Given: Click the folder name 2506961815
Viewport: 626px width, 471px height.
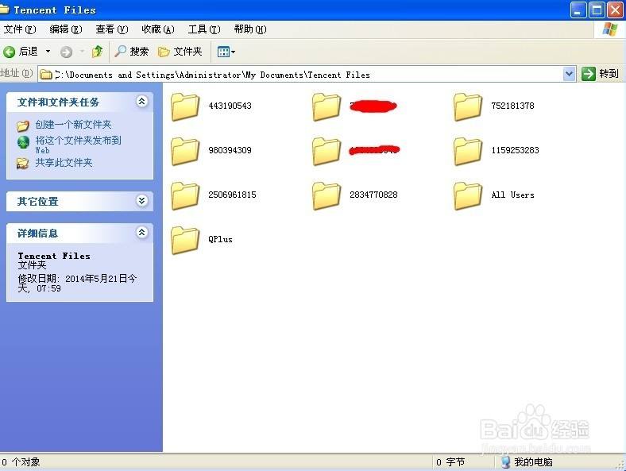Looking at the screenshot, I should click(232, 195).
